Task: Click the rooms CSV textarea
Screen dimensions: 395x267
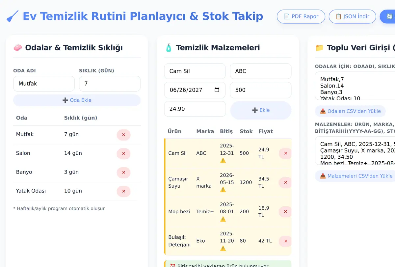Action: point(355,86)
